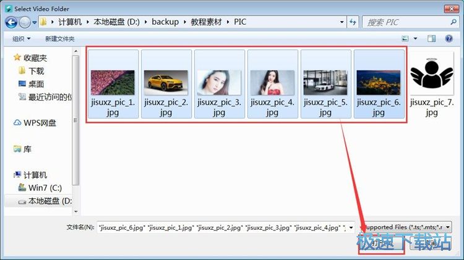Click the 计算机 breadcrumb segment
Viewport: 464px width, 260px height.
pos(70,22)
